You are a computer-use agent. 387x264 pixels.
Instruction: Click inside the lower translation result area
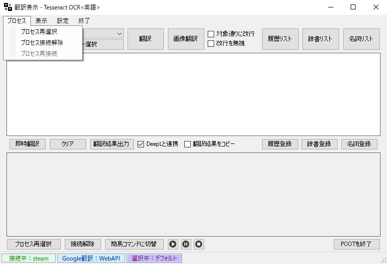[x=193, y=194]
